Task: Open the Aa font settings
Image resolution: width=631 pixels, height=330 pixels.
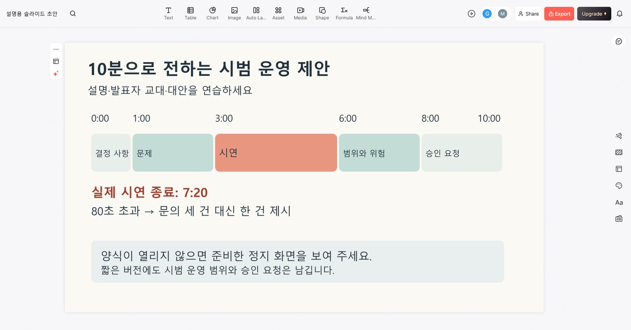Action: point(619,202)
